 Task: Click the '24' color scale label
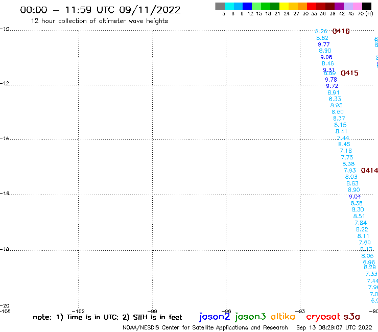[x=287, y=13]
